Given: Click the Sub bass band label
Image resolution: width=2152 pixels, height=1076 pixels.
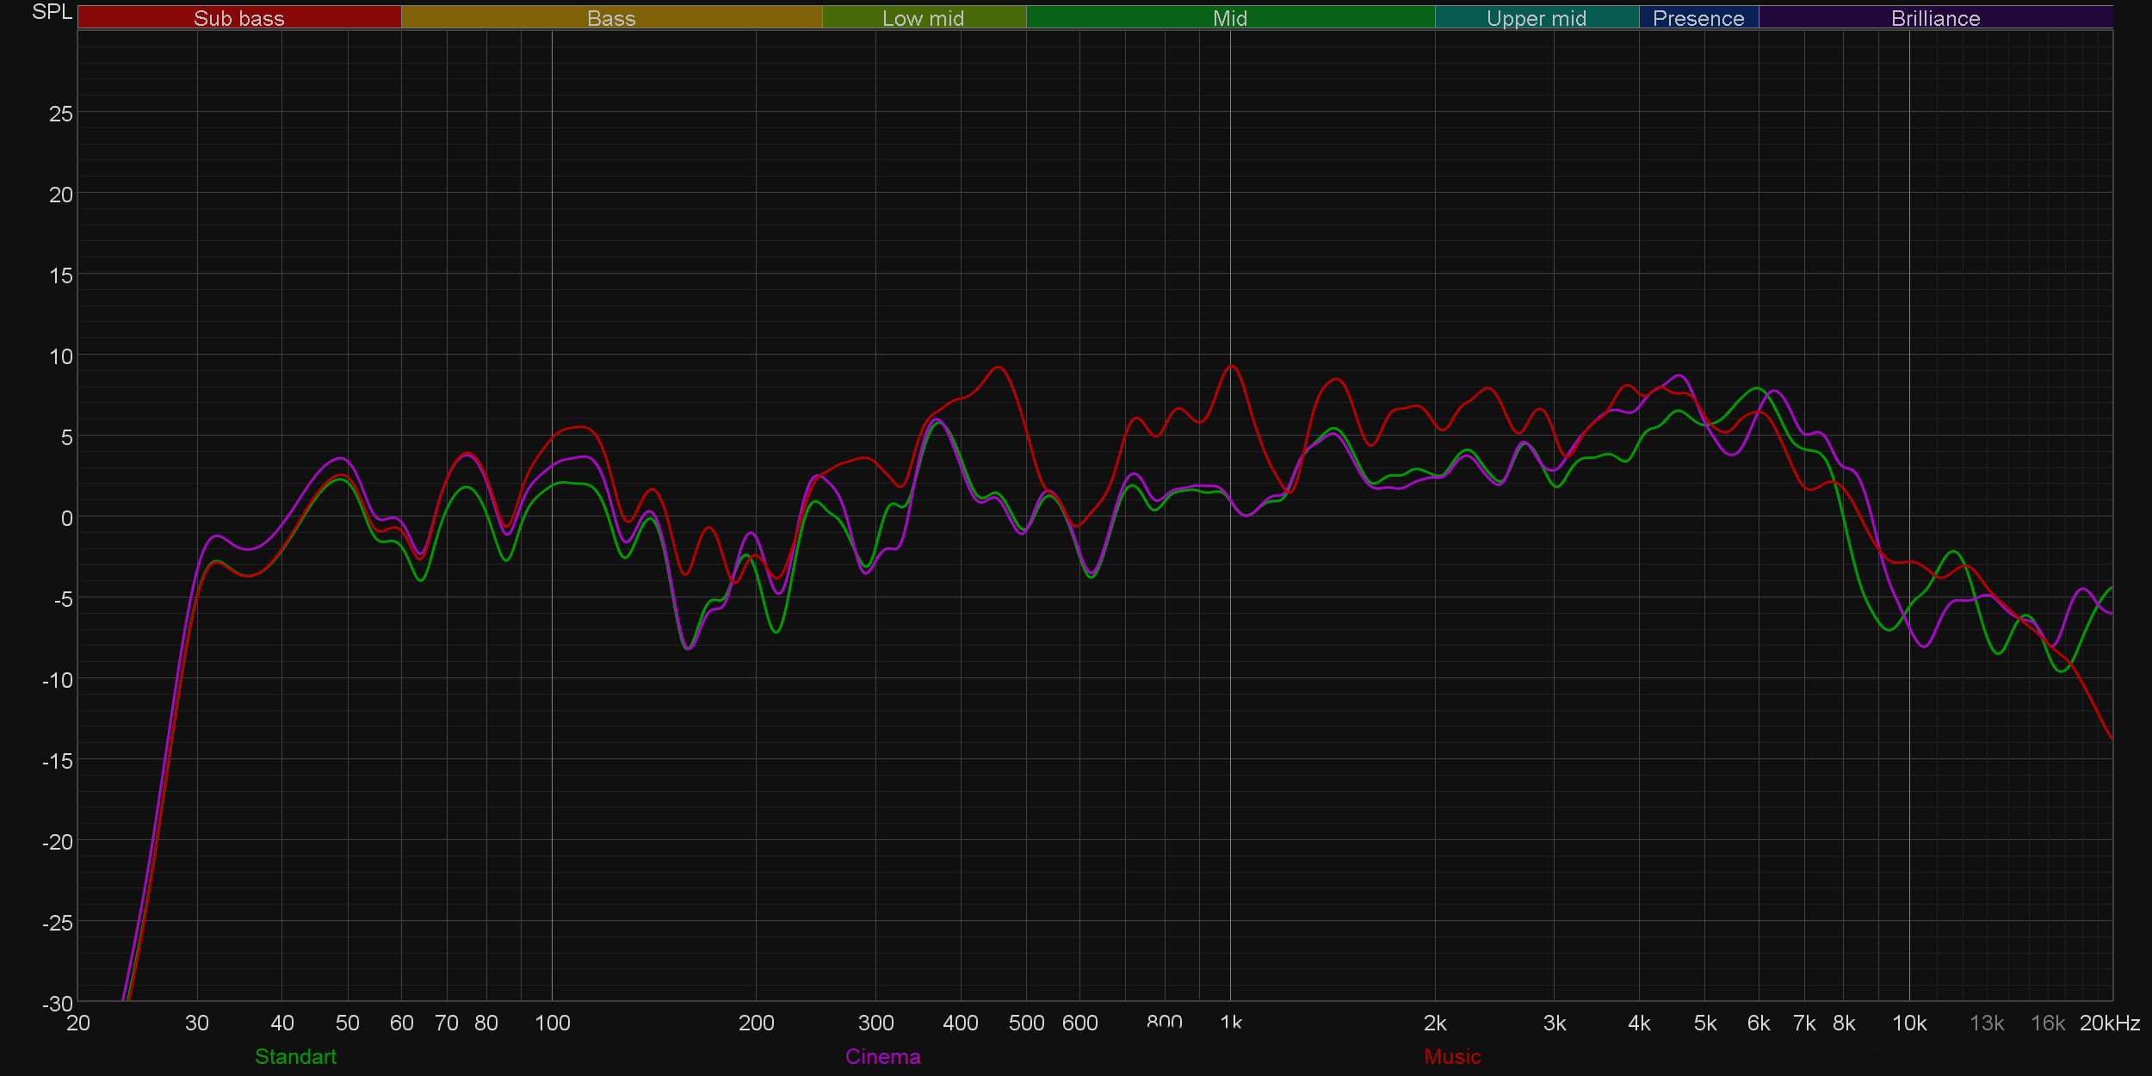Looking at the screenshot, I should pyautogui.click(x=238, y=17).
